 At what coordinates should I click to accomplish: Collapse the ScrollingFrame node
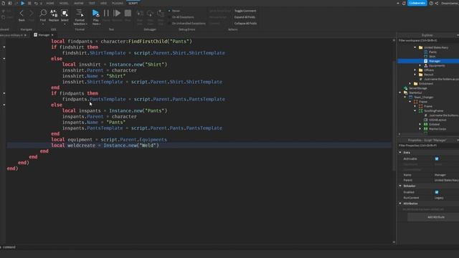point(415,110)
